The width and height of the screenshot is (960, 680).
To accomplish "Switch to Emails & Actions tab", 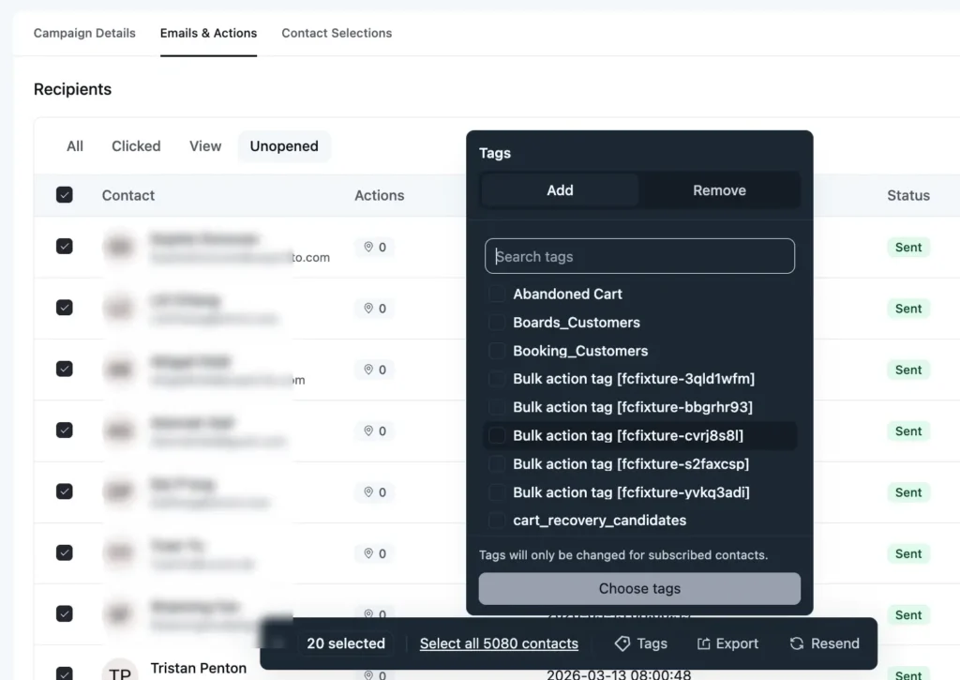I will pyautogui.click(x=209, y=33).
